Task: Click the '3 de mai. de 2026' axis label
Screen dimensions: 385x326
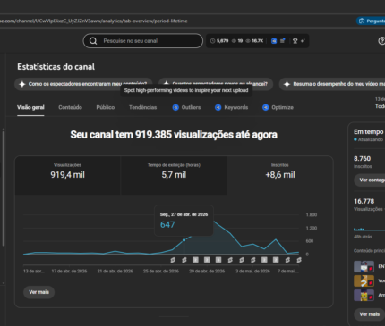Action: [252, 272]
